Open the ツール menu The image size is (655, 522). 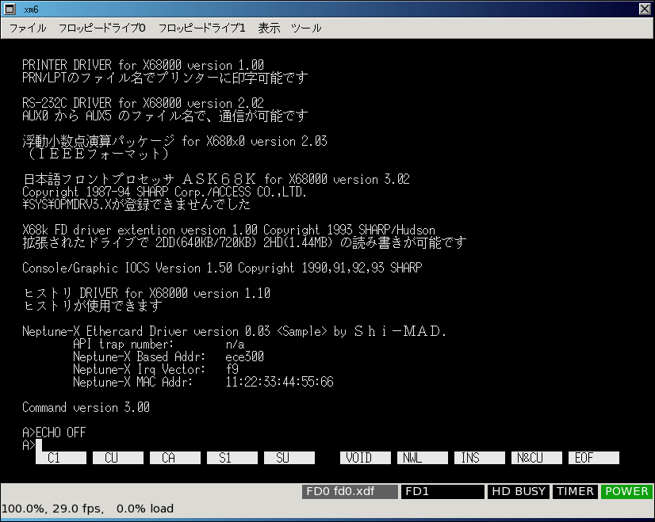[306, 29]
